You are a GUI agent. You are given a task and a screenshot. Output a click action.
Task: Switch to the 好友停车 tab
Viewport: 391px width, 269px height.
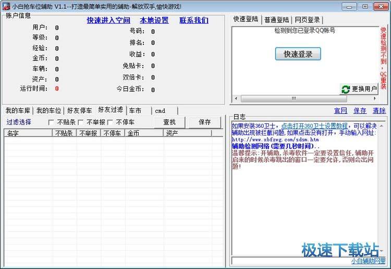(x=80, y=110)
